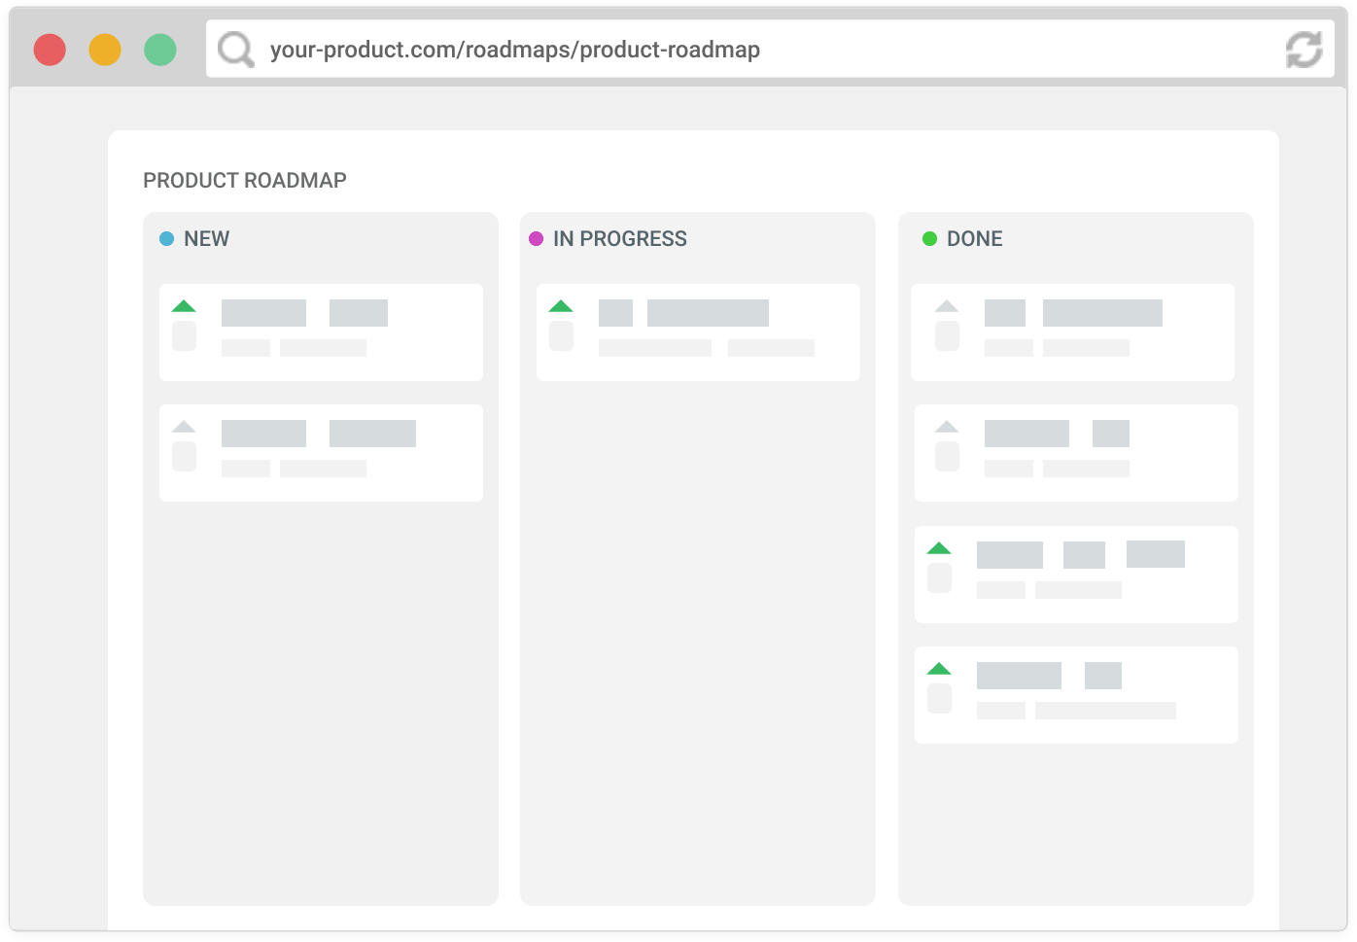Click the refresh page icon
The height and width of the screenshot is (942, 1357).
1304,49
